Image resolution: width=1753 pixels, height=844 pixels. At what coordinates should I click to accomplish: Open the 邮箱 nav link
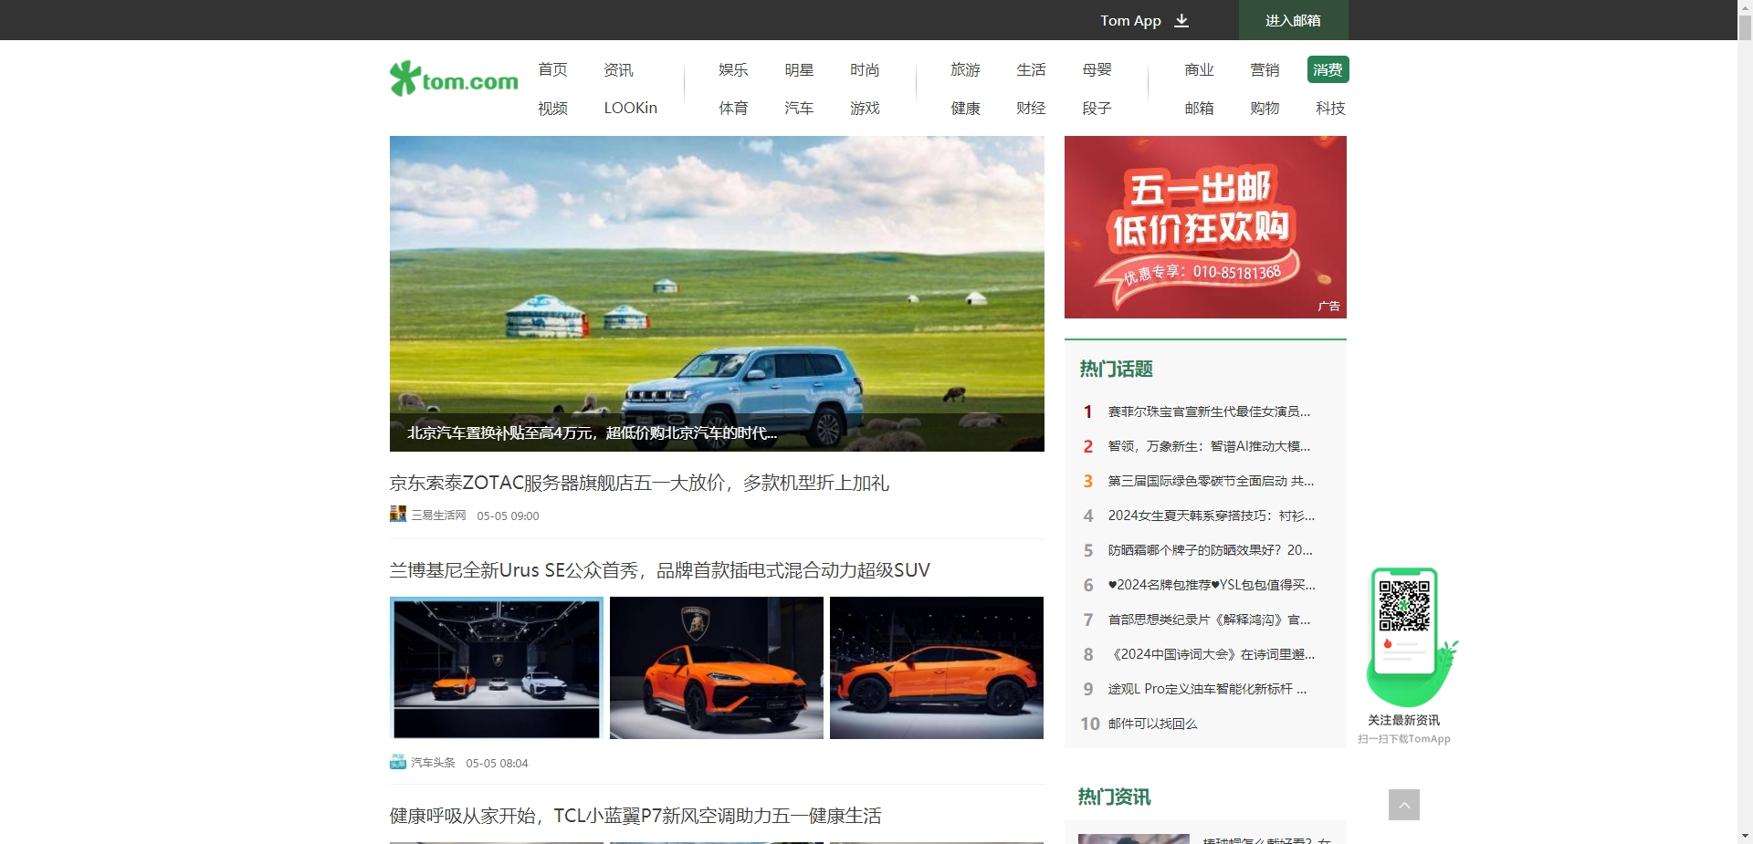point(1199,108)
